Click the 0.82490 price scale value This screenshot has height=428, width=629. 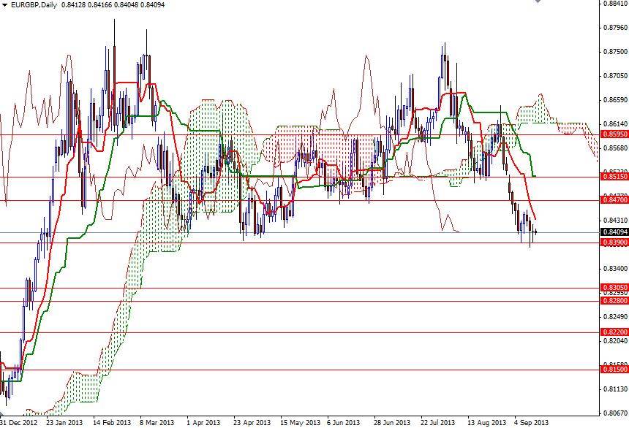[615, 316]
